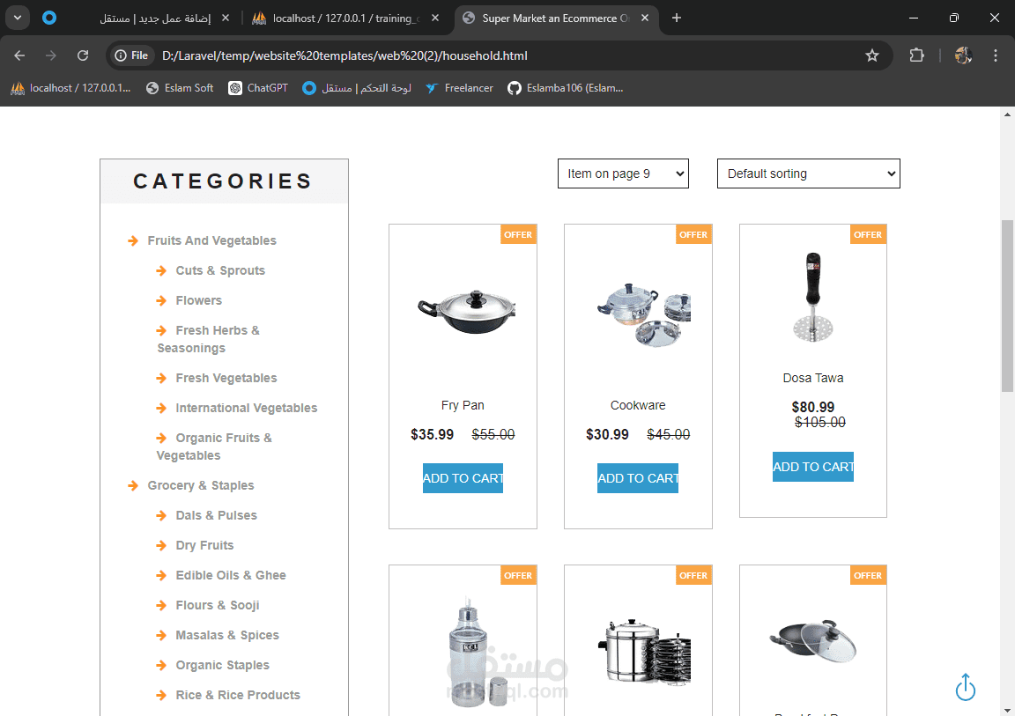This screenshot has height=716, width=1015.
Task: Click the scroll-to-top arrow icon
Action: (x=965, y=687)
